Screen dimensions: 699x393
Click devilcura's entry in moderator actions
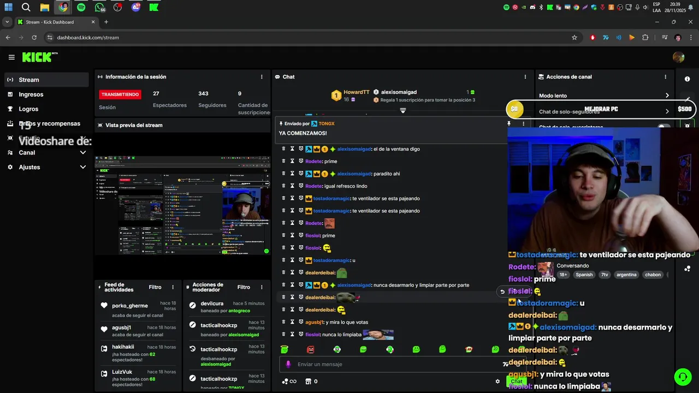coord(227,307)
